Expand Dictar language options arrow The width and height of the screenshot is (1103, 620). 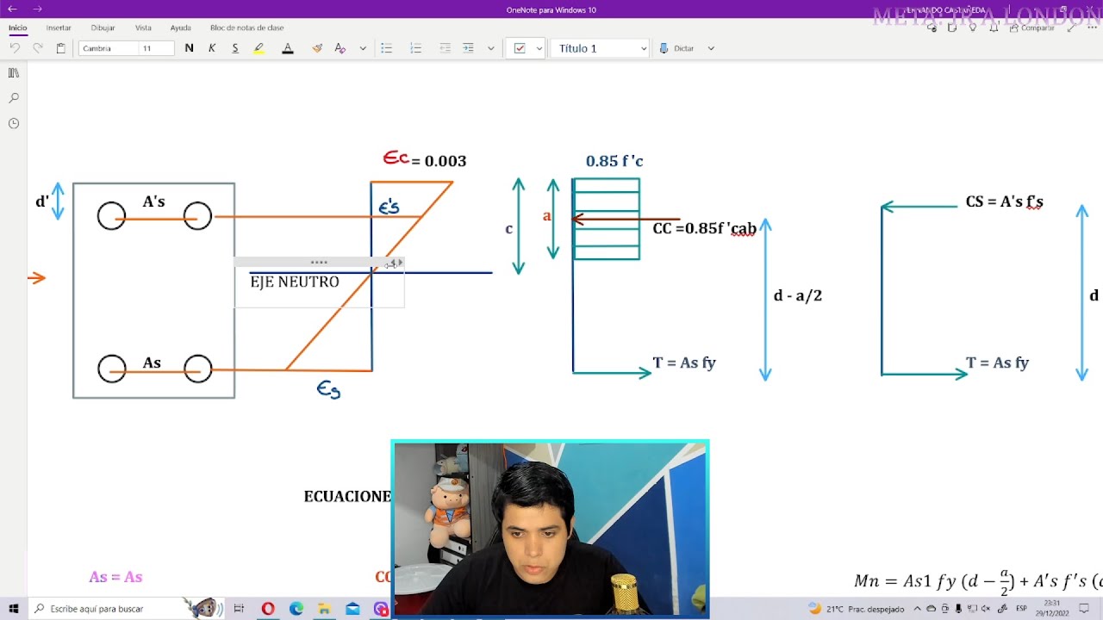point(711,48)
